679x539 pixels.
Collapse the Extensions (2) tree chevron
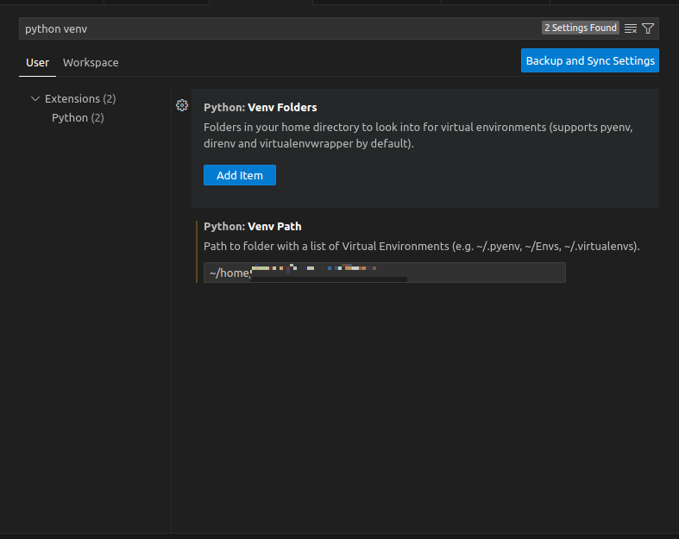[x=35, y=98]
